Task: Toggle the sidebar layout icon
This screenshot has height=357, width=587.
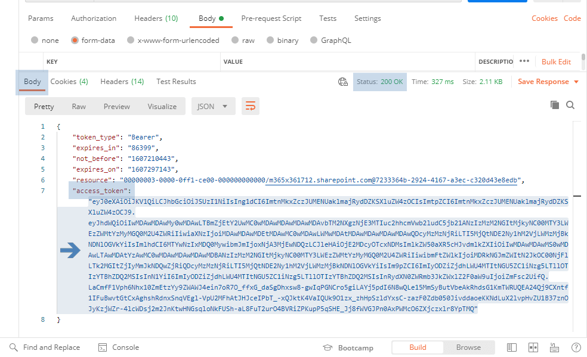Action: point(512,347)
